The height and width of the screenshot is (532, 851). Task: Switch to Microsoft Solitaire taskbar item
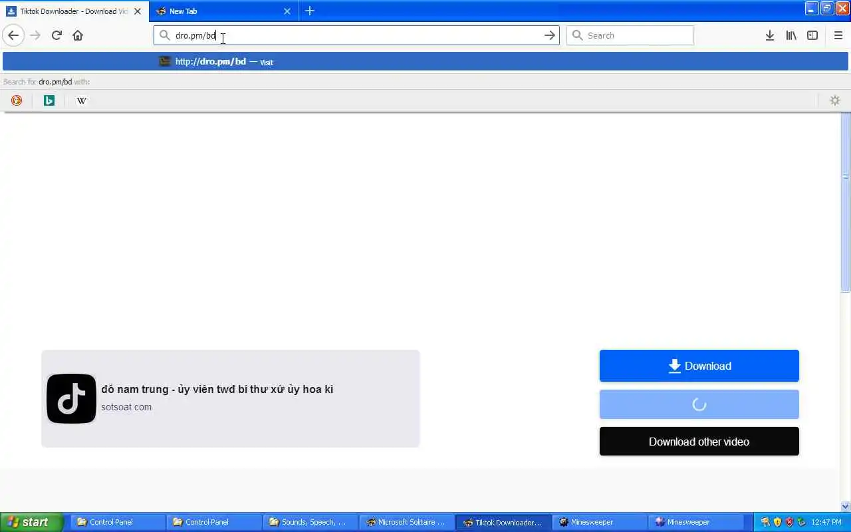click(x=406, y=522)
